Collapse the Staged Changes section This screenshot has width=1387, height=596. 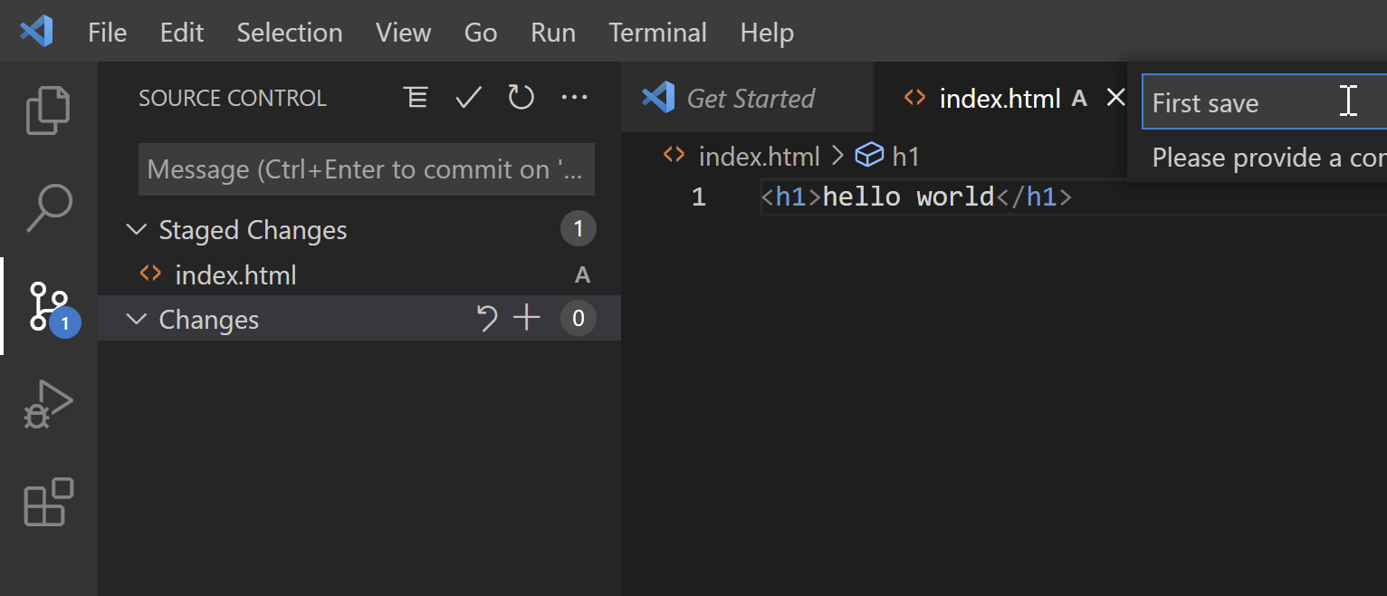point(137,230)
